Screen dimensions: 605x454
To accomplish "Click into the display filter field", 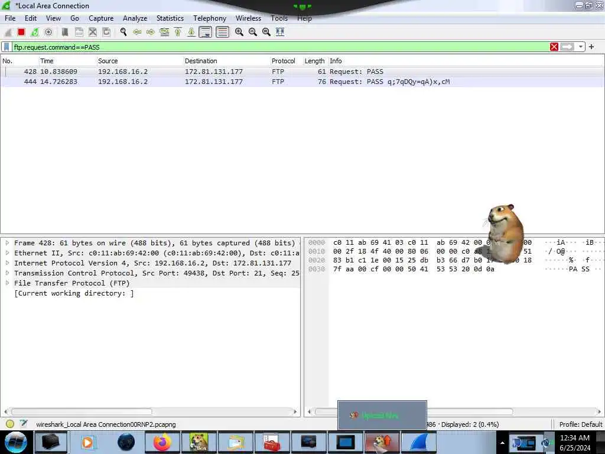I will coord(281,47).
